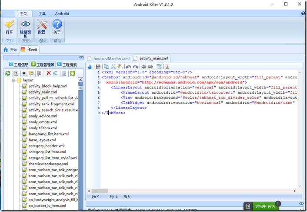Image resolution: width=307 pixels, height=212 pixels.
Task: Click the 插入 insert mode status indicator
Action: 127,197
